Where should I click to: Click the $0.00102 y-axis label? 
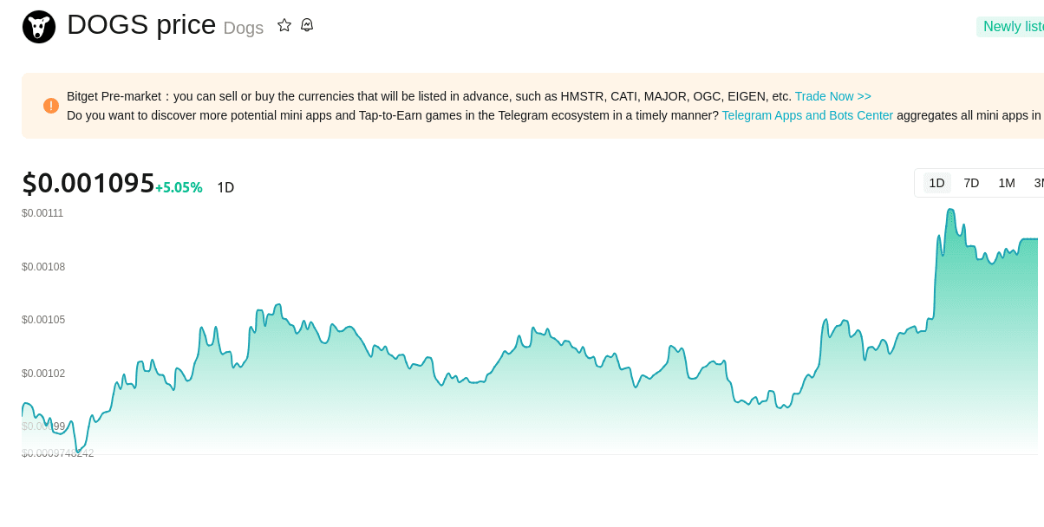(x=43, y=374)
